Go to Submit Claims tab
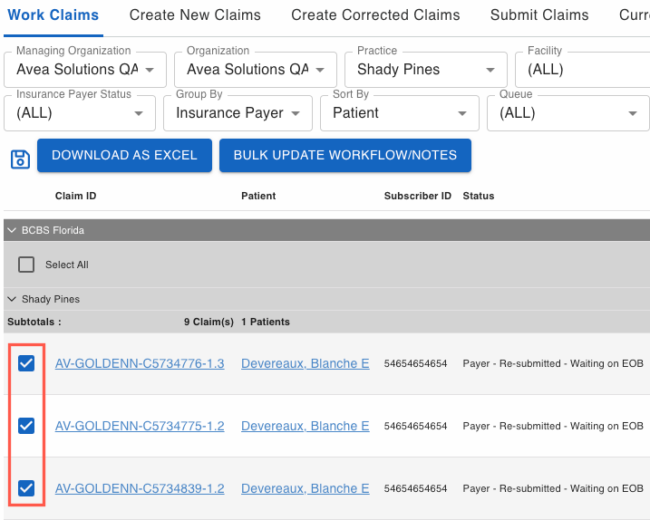This screenshot has width=650, height=520. [539, 15]
